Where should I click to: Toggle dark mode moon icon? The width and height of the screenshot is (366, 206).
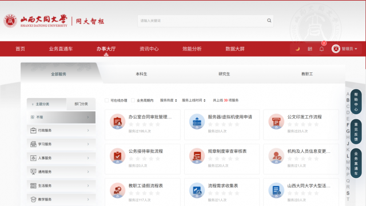click(297, 49)
